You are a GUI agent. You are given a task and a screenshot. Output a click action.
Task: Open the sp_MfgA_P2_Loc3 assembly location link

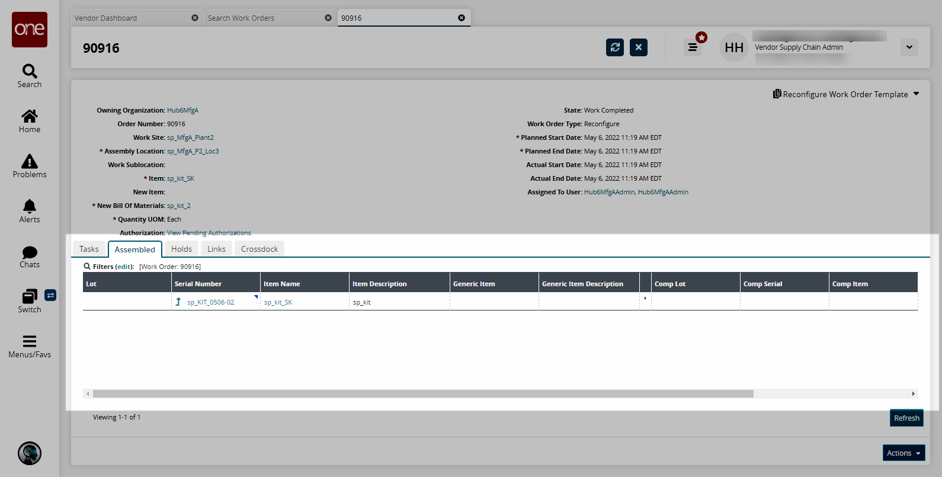point(193,151)
